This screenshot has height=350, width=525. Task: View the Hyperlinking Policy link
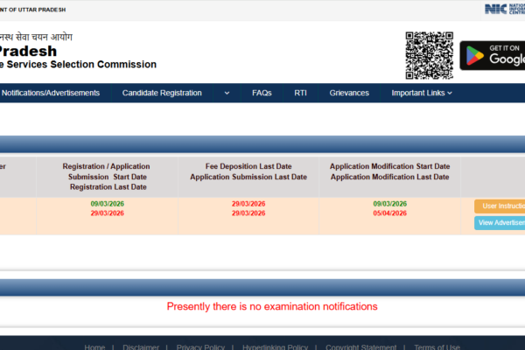275,346
